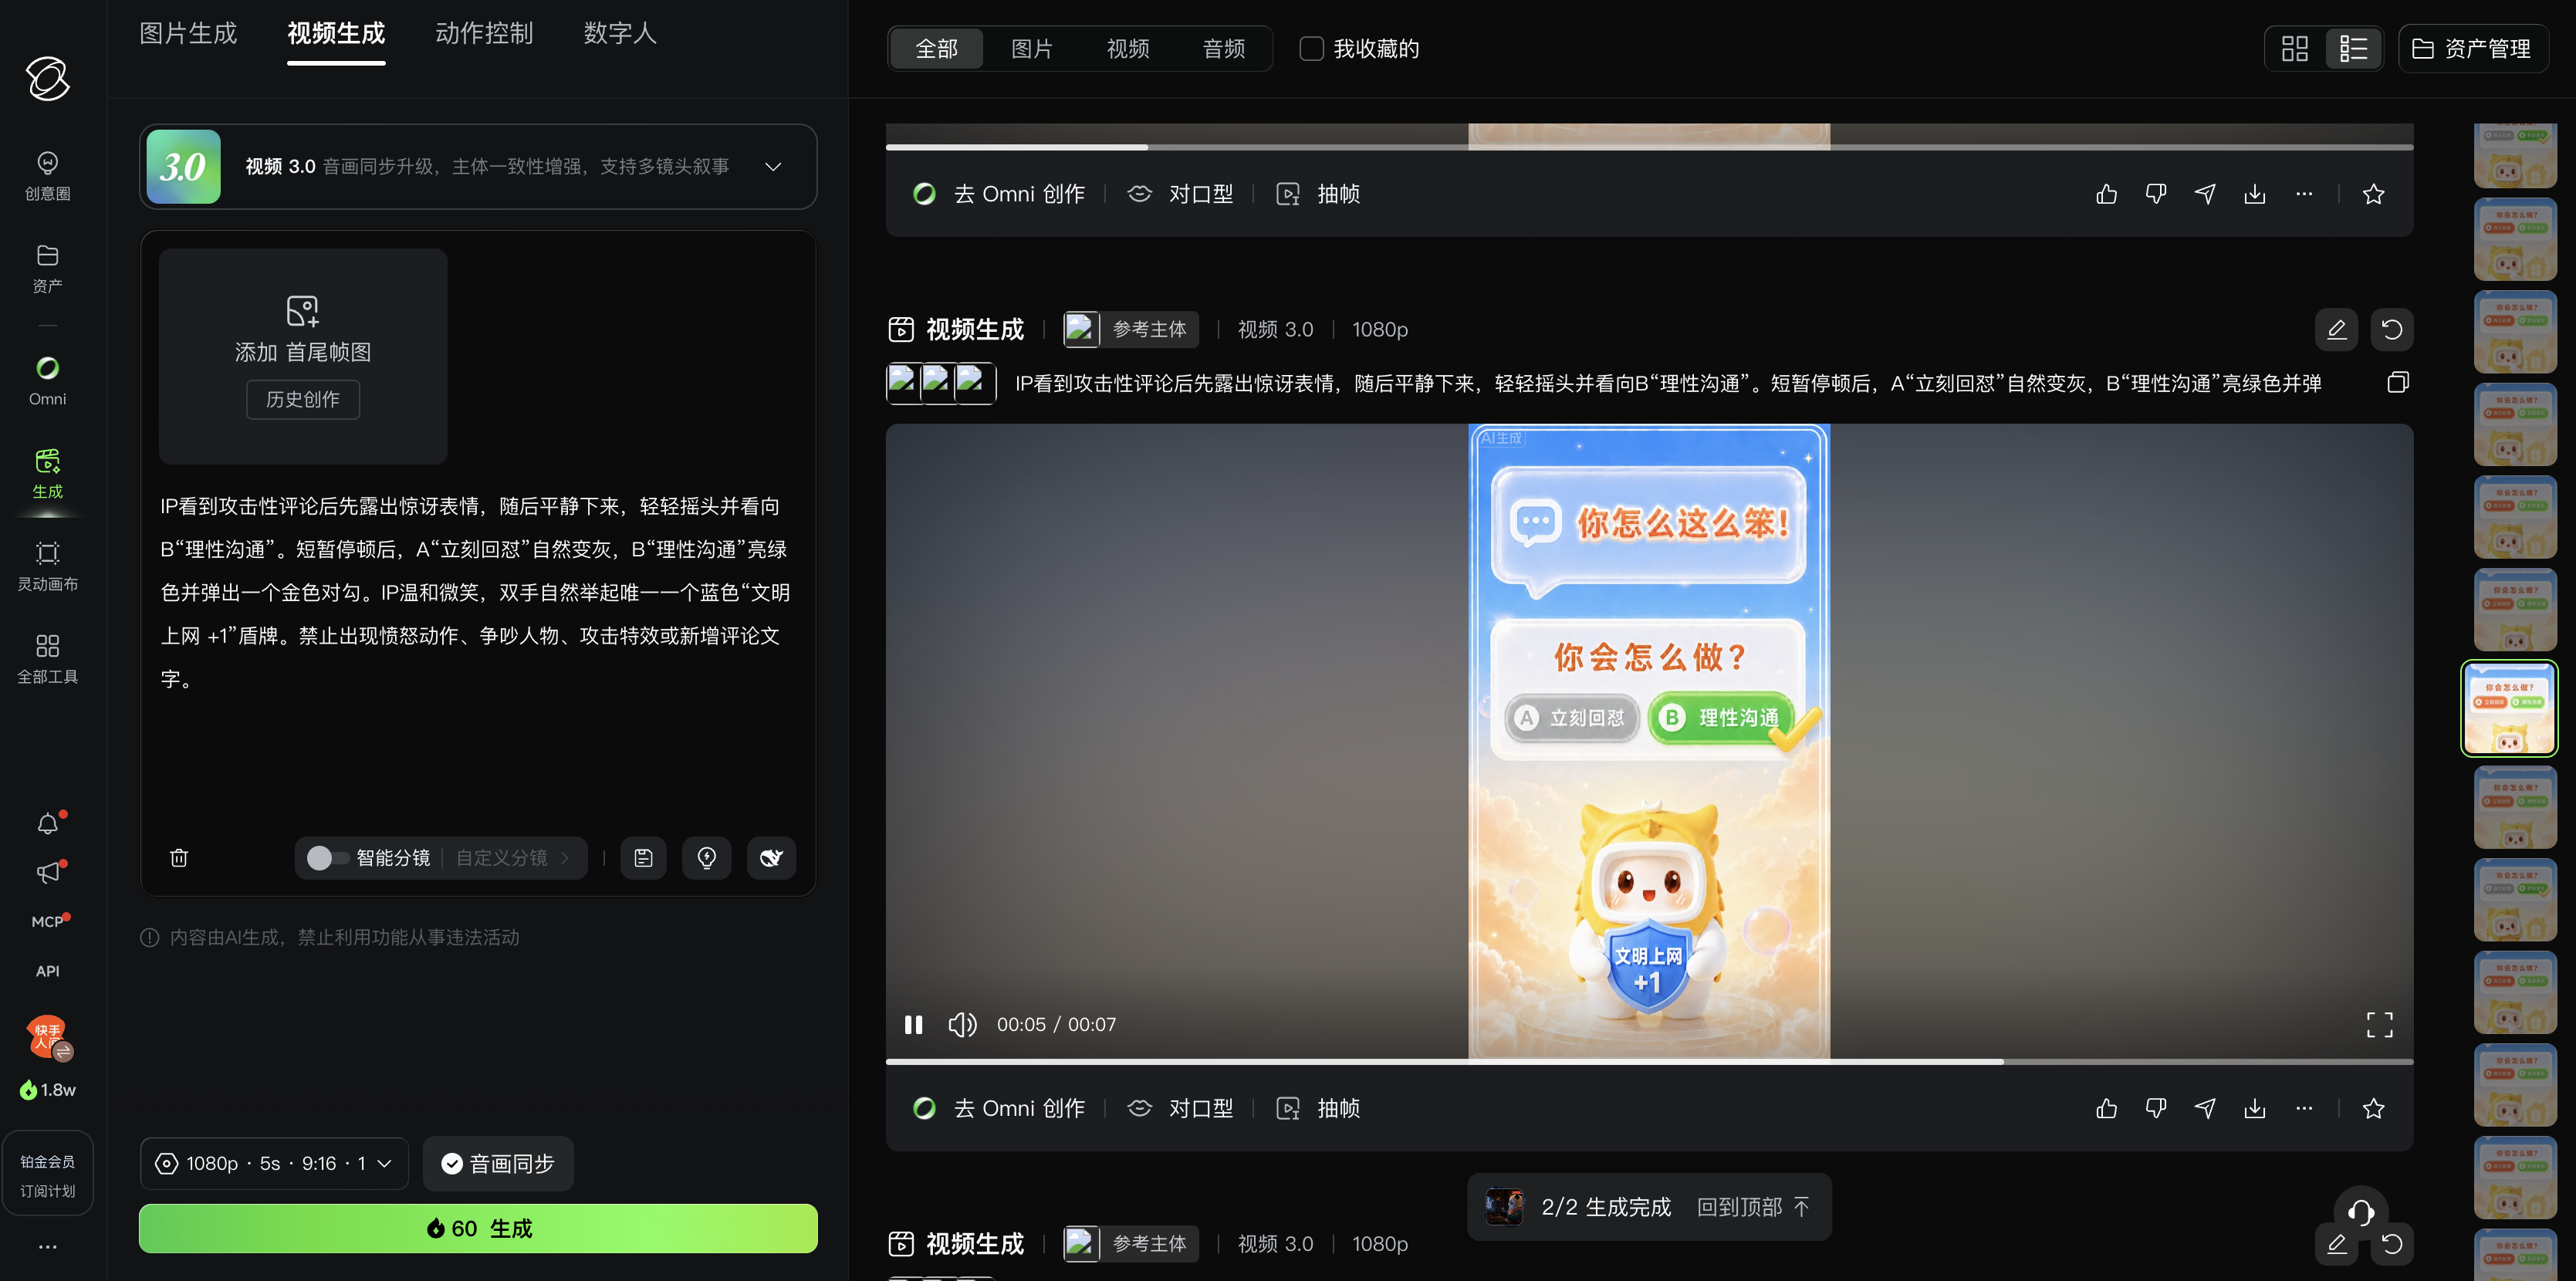The image size is (2576, 1281).
Task: Like the playing video with thumbs up
Action: [2106, 1108]
